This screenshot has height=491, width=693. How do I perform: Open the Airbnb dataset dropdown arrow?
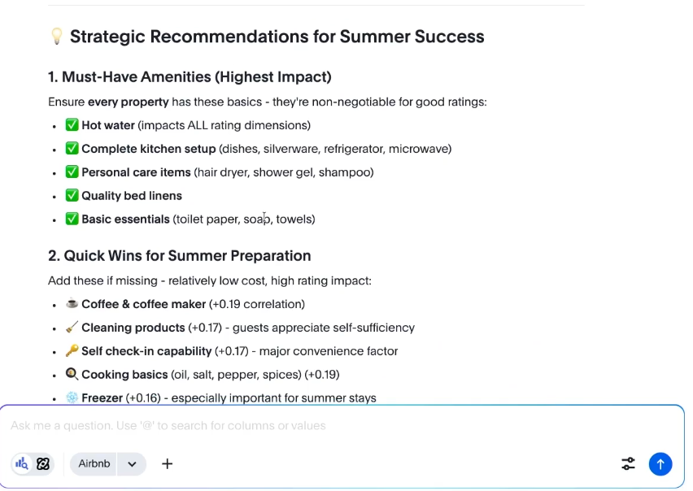[132, 463]
